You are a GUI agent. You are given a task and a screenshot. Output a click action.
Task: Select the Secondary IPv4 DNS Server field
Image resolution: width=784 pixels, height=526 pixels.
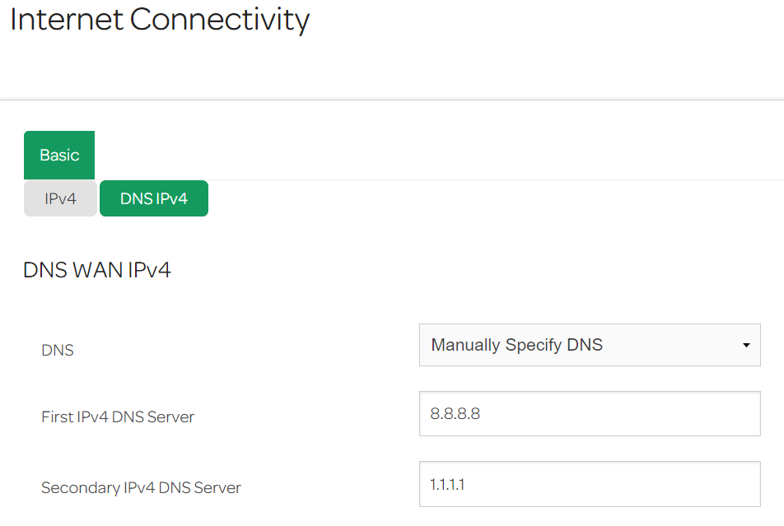tap(590, 484)
